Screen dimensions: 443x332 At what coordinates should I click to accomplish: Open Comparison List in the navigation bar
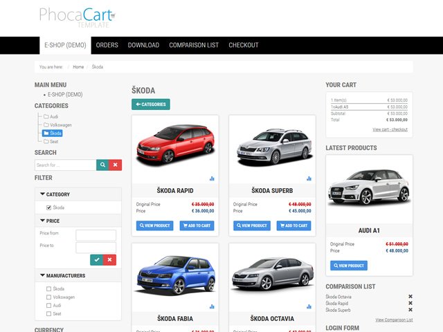[194, 45]
